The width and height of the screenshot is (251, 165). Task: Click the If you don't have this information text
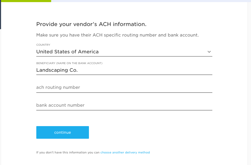[68, 152]
